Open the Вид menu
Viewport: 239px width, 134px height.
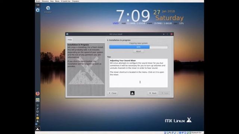[x=52, y=1]
